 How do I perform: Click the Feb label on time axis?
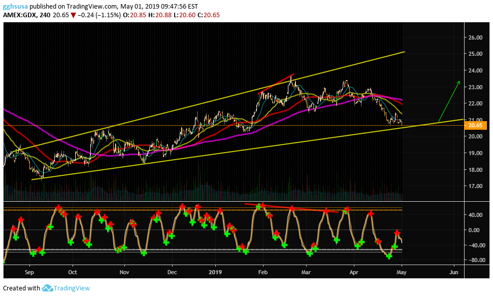[263, 272]
